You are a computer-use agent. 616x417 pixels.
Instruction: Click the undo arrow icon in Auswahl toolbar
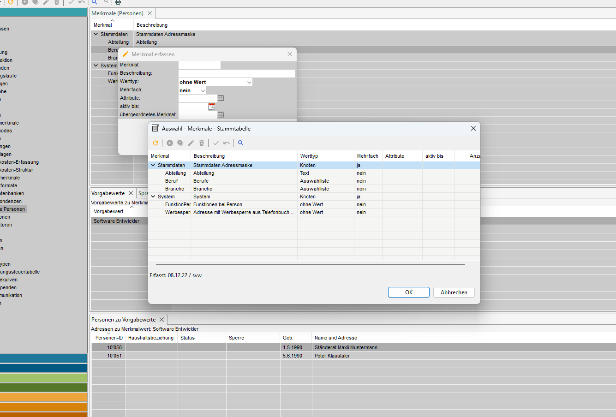tap(227, 143)
